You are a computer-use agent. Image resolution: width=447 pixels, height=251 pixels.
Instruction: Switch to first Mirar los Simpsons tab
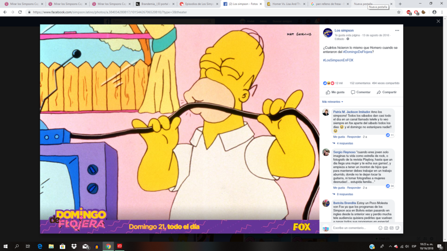click(x=24, y=4)
